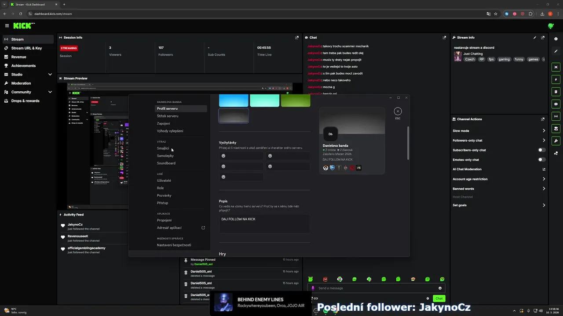Open the user avatar menu in Kick
563x316 pixels.
(551, 26)
